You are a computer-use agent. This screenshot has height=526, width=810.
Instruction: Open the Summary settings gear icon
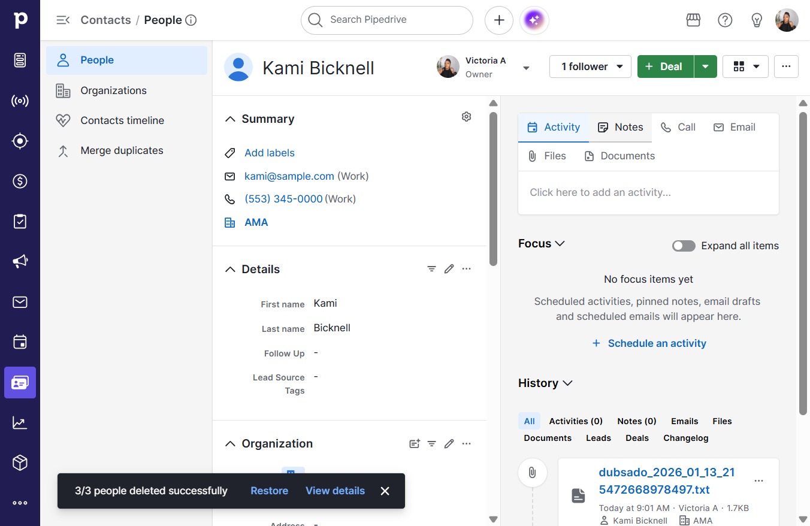(467, 117)
